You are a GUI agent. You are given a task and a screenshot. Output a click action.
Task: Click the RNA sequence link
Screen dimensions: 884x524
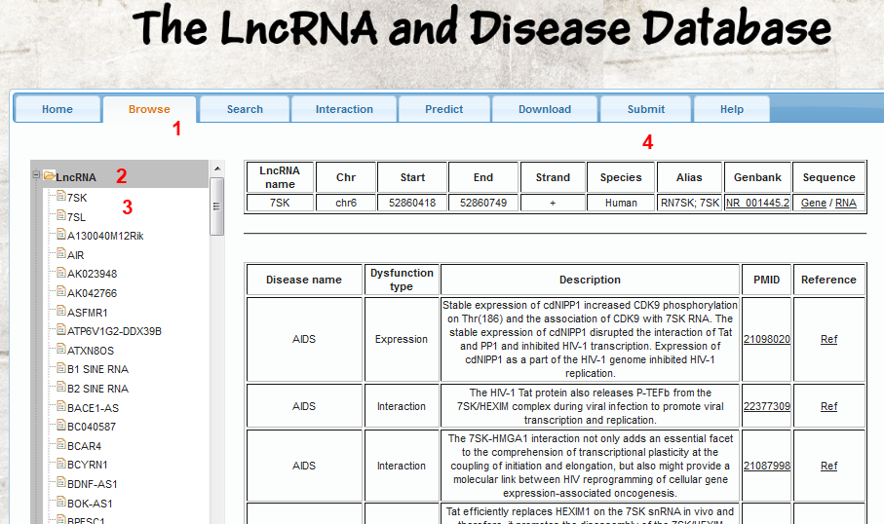(845, 203)
